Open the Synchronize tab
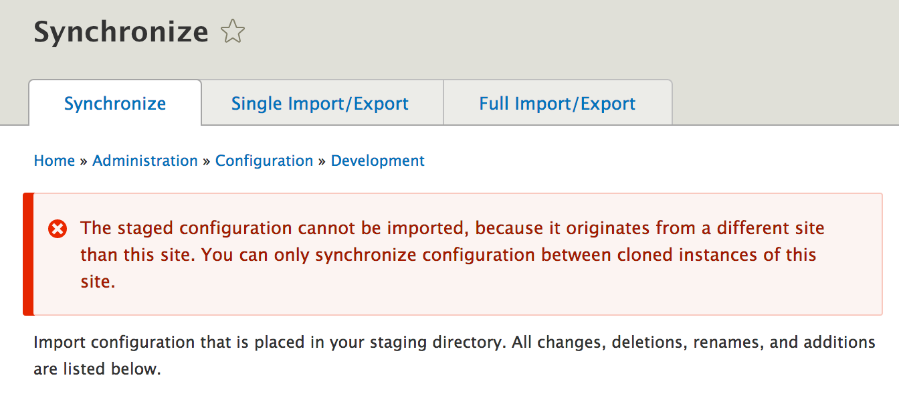This screenshot has width=899, height=404. tap(115, 103)
